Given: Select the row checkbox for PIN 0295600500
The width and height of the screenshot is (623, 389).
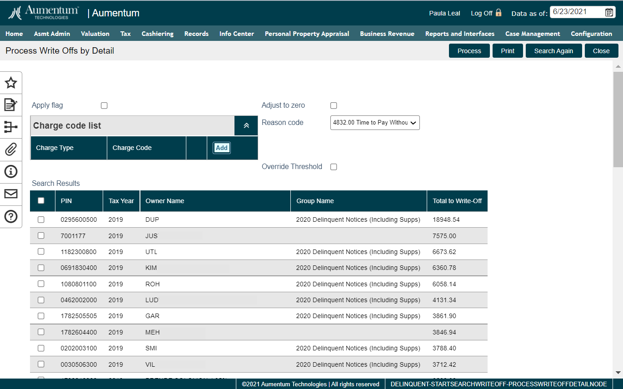Looking at the screenshot, I should pyautogui.click(x=41, y=219).
